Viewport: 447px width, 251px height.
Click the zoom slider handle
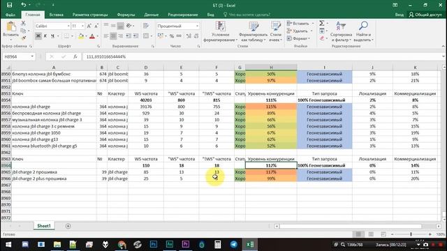[x=411, y=234]
